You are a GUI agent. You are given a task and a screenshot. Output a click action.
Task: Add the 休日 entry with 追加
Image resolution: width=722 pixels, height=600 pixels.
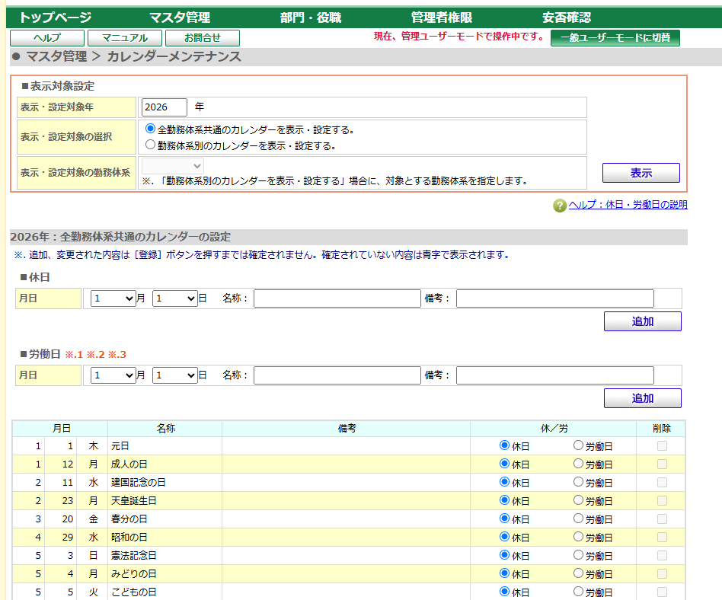point(642,321)
